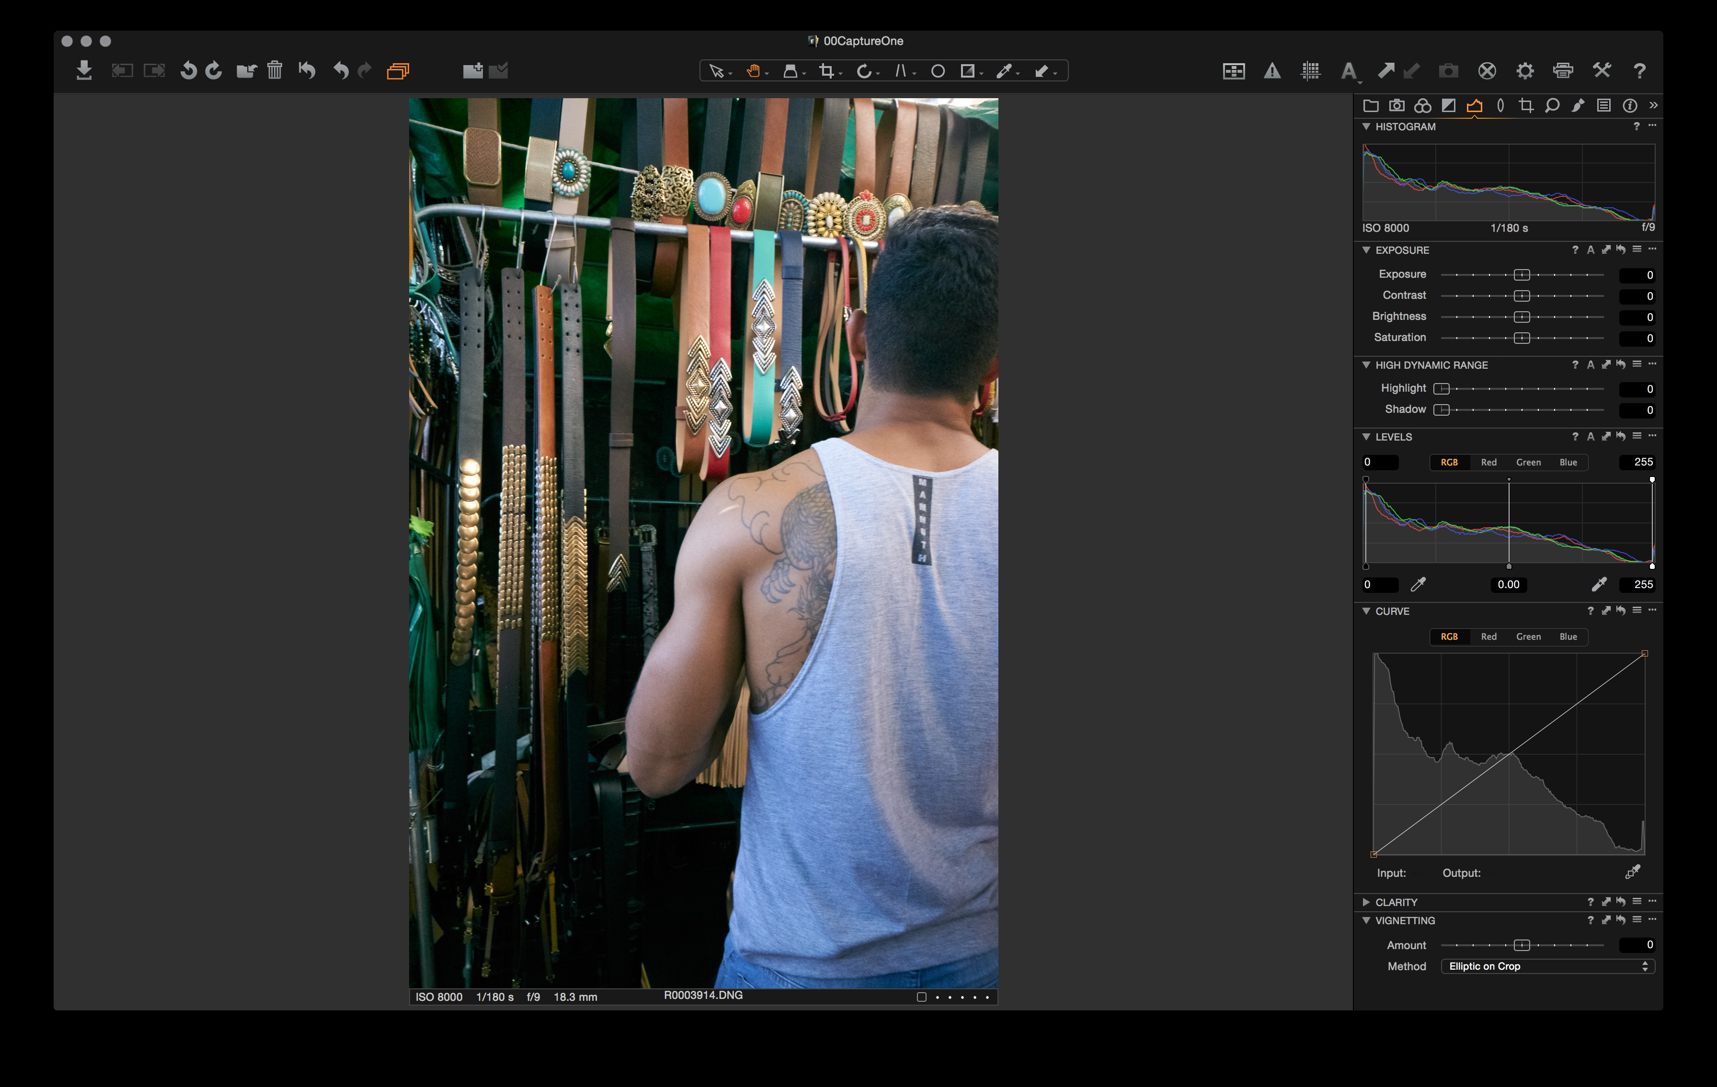Select the Pan hand cursor tool
This screenshot has width=1717, height=1087.
(x=752, y=70)
